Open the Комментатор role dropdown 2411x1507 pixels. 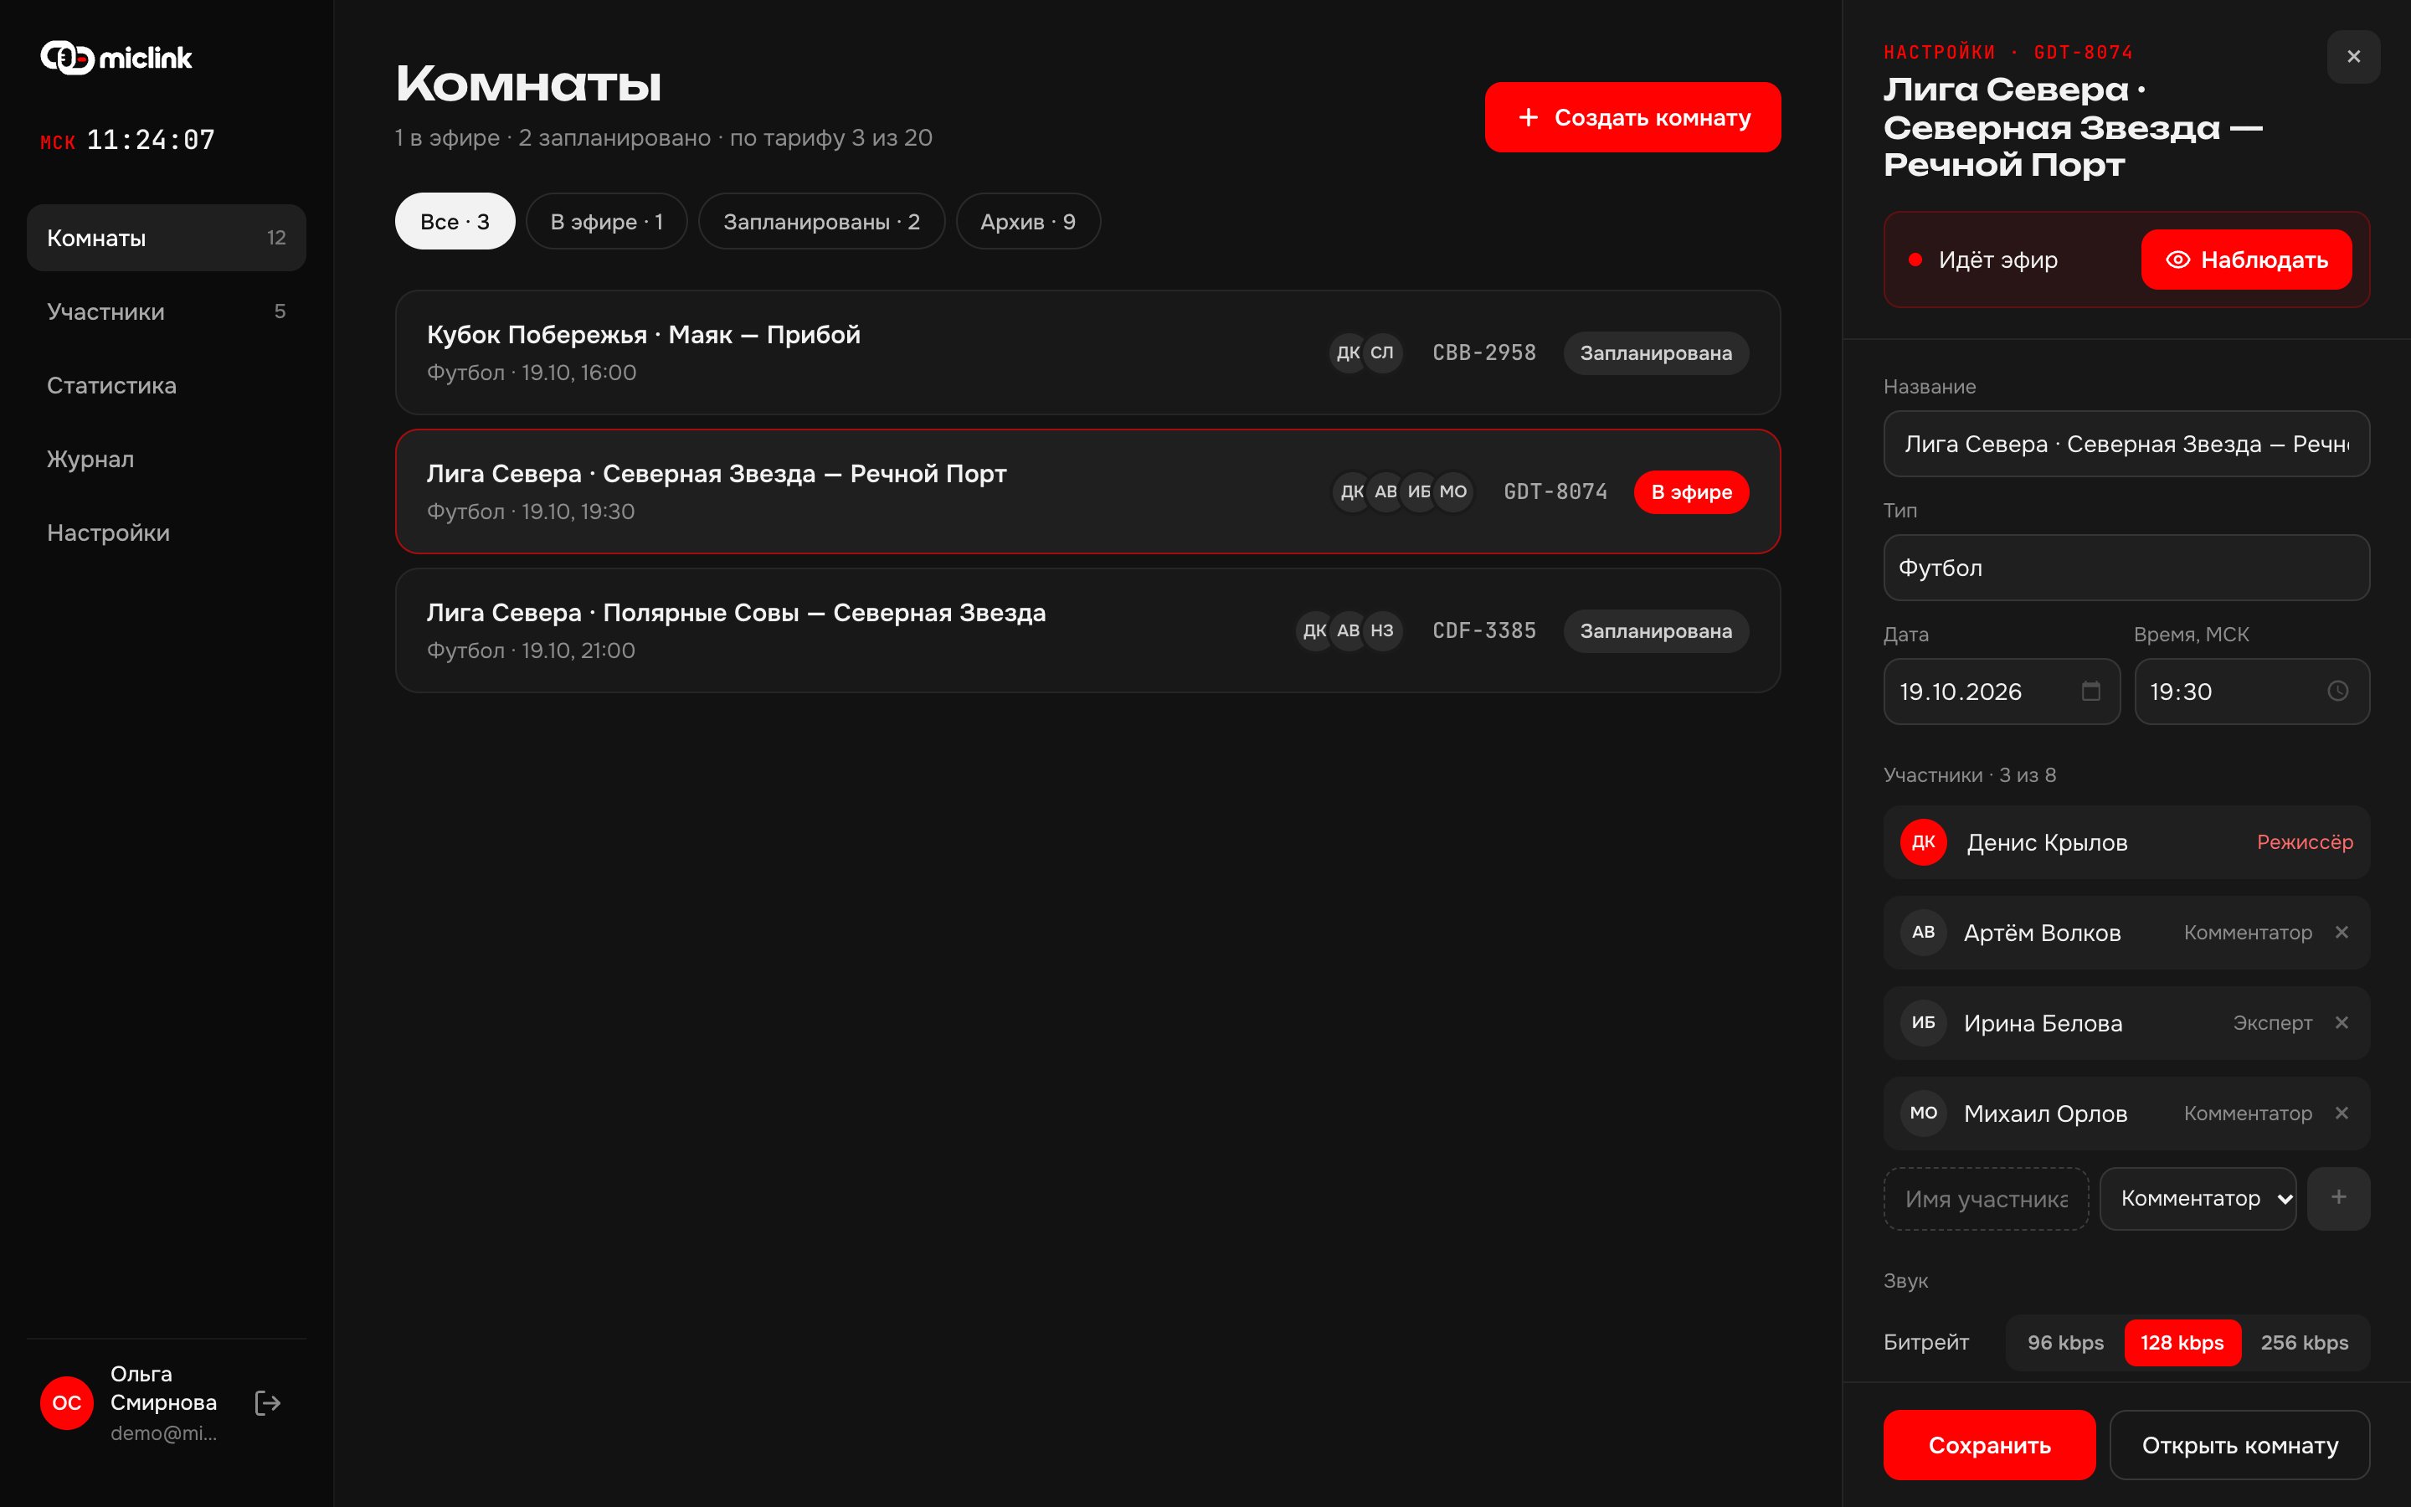(2198, 1198)
